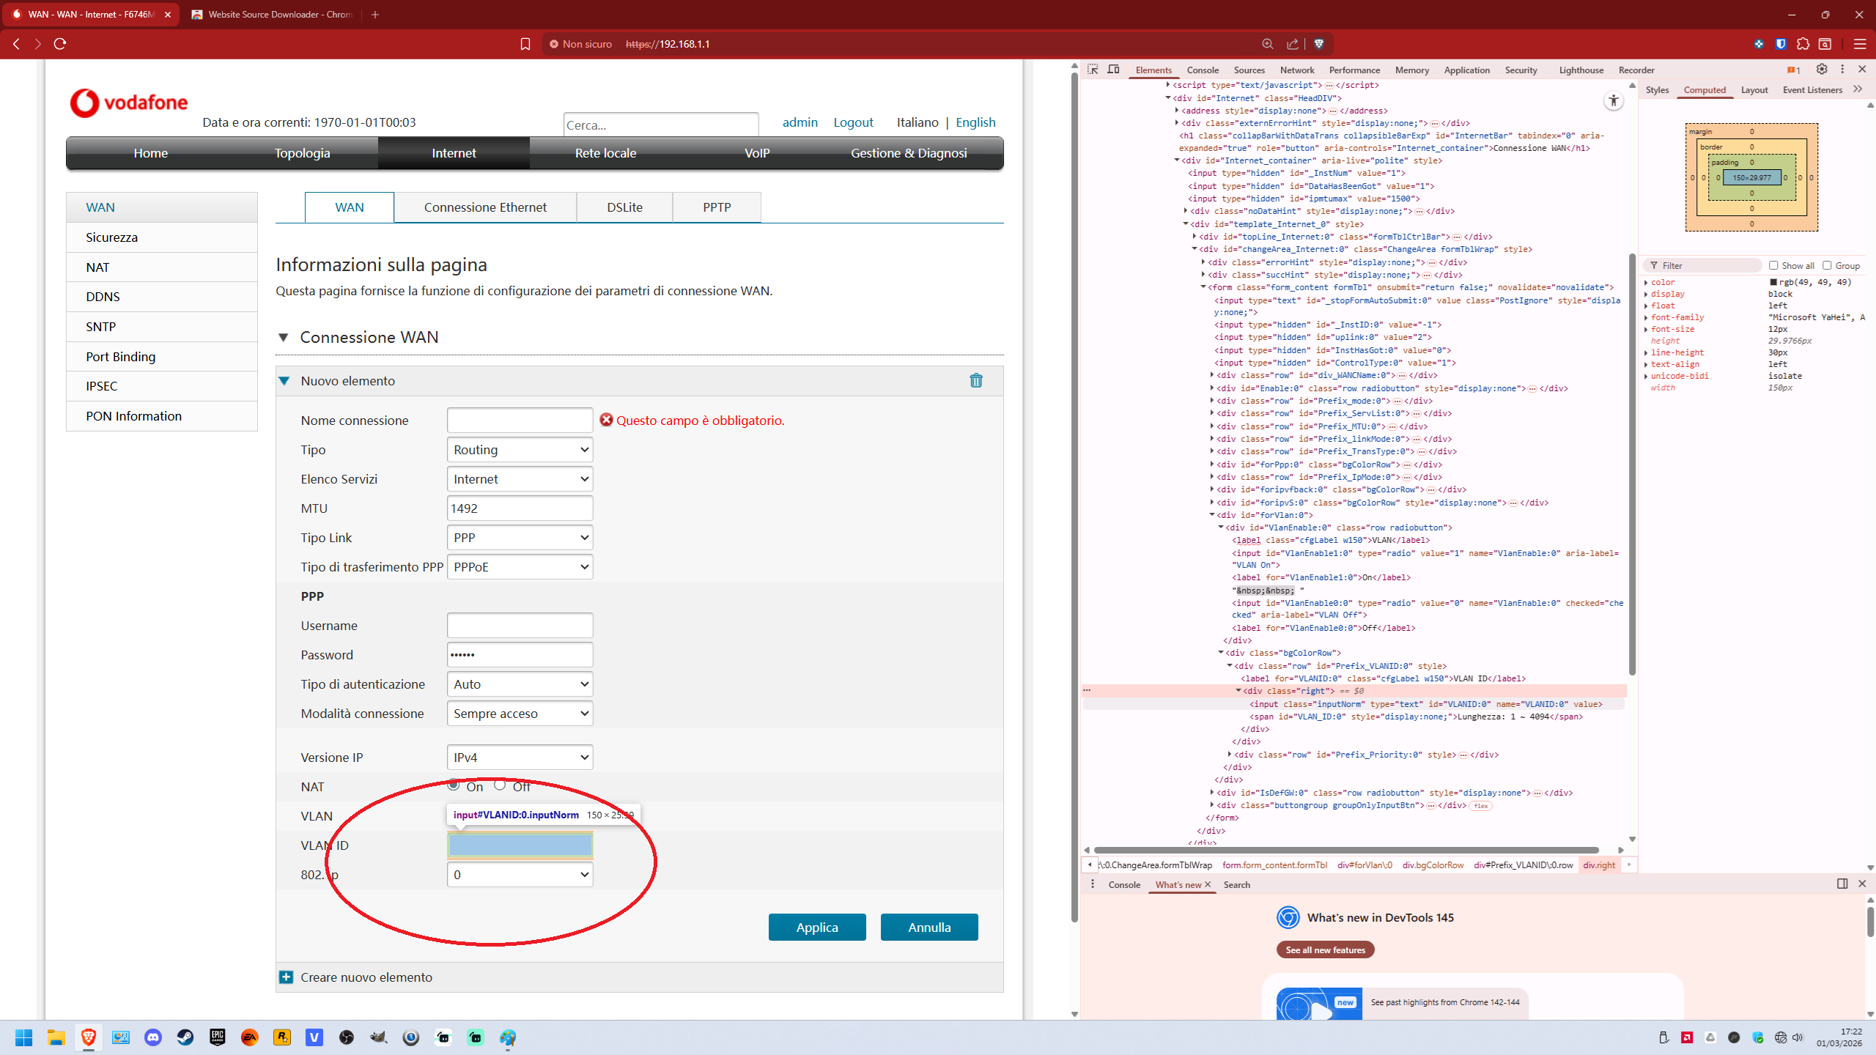The image size is (1876, 1055).
Task: Open the browser extensions puzzle icon
Action: pos(1803,44)
